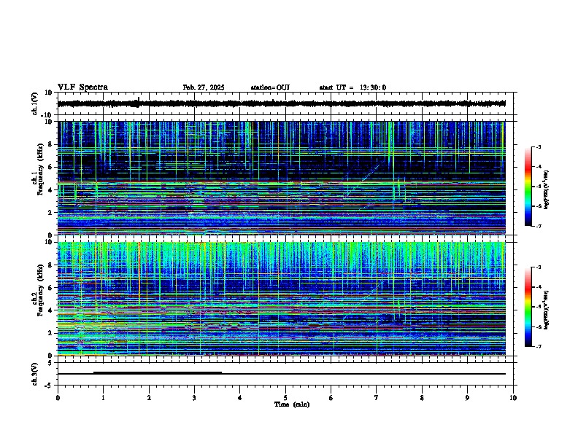Click the "-4" label on ch.1 colorbar
Screen dimensions: 578x446
pyautogui.click(x=539, y=167)
